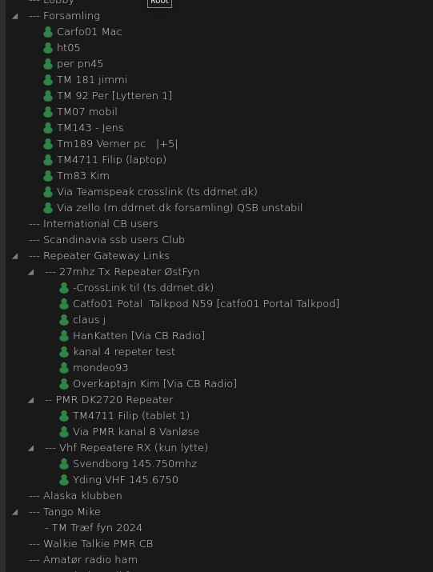Select the International CB users channel
This screenshot has height=572, width=433.
[x=94, y=224]
